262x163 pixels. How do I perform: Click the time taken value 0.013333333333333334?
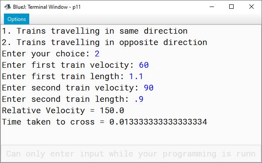coord(158,122)
